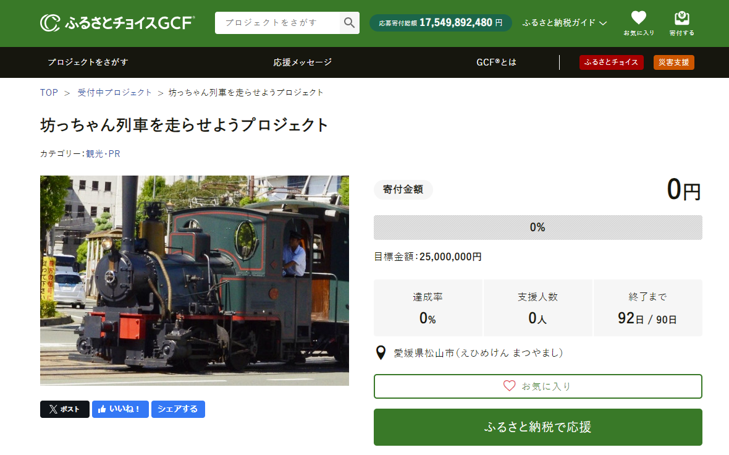The height and width of the screenshot is (455, 729).
Task: Expand the ふるさと納税ガイド dropdown
Action: (564, 23)
